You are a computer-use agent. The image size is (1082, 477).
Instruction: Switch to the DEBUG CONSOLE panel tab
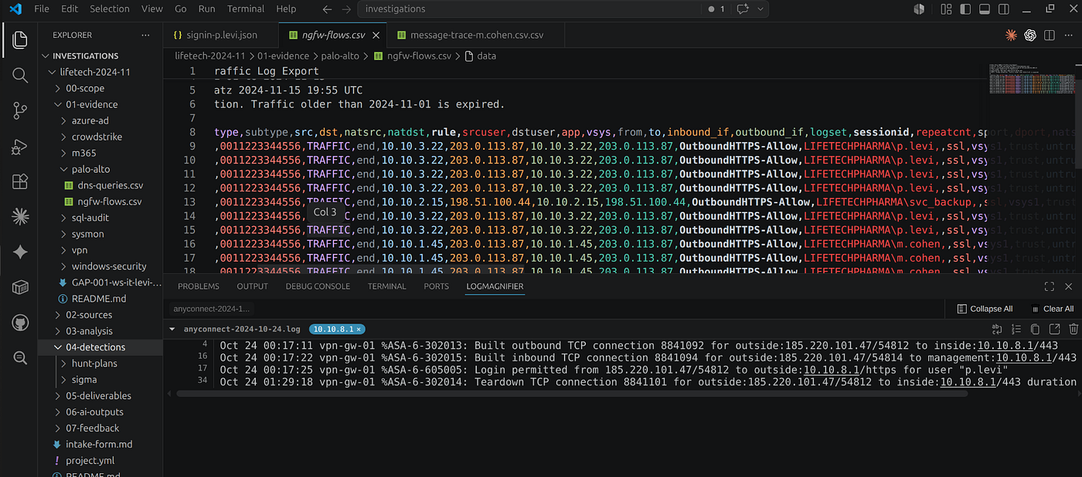318,286
